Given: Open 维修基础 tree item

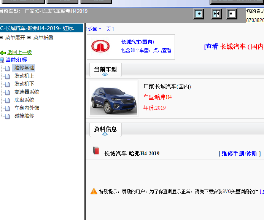Looking at the screenshot, I should pyautogui.click(x=24, y=68).
